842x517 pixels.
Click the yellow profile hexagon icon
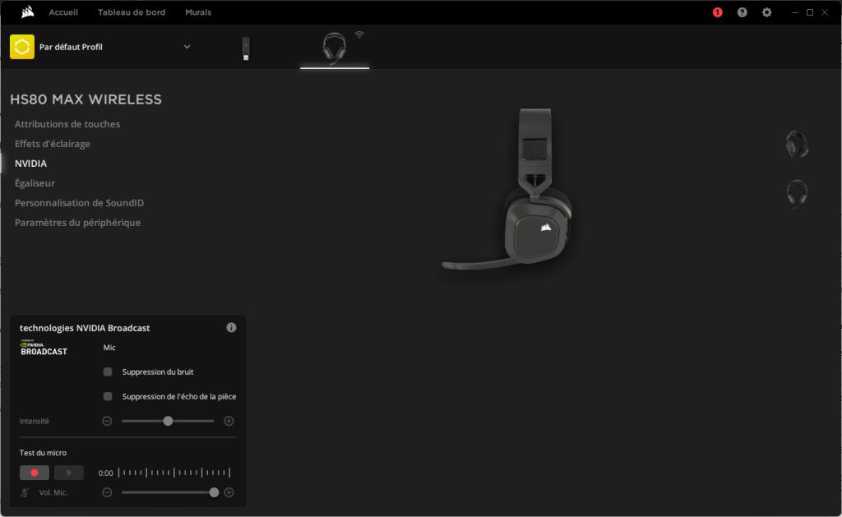(x=22, y=47)
